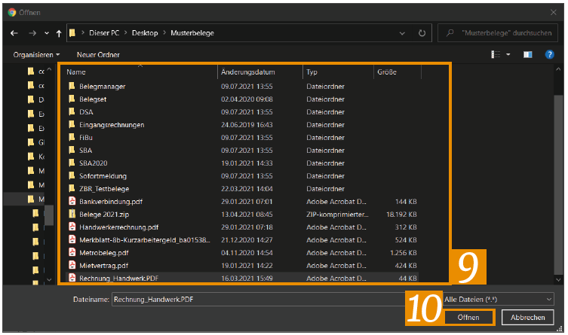Open 'Alle Dateien (*.*)' file type dropdown
This screenshot has width=568, height=335.
[x=499, y=299]
